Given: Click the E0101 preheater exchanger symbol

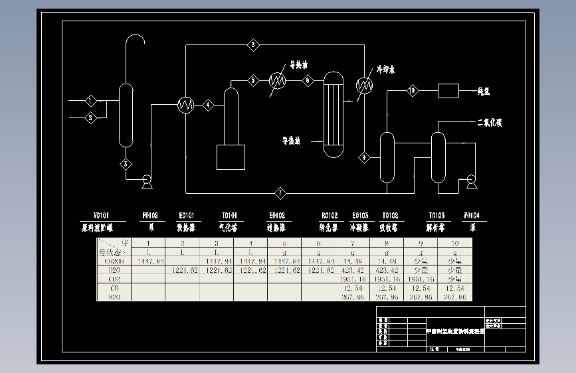Looking at the screenshot, I should tap(186, 106).
